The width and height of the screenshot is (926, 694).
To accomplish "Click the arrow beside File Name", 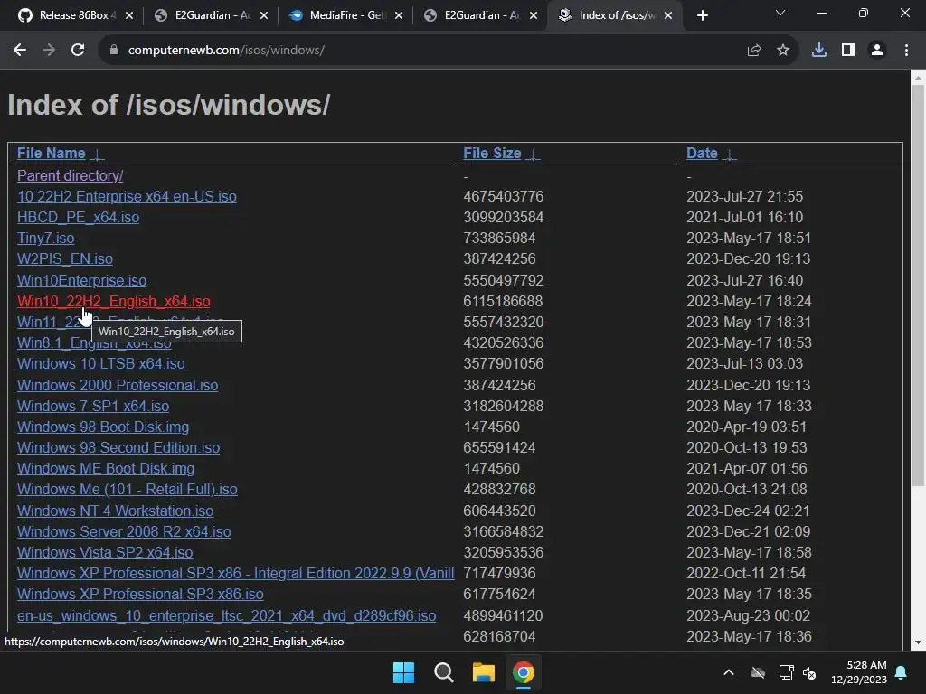I will pyautogui.click(x=98, y=155).
